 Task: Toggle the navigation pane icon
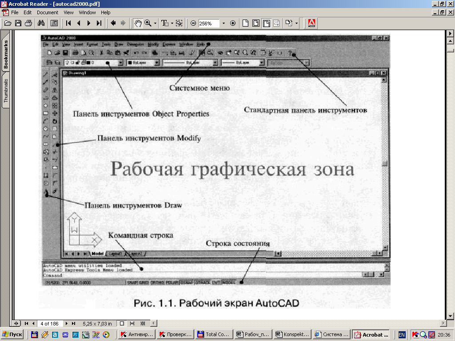(x=54, y=23)
